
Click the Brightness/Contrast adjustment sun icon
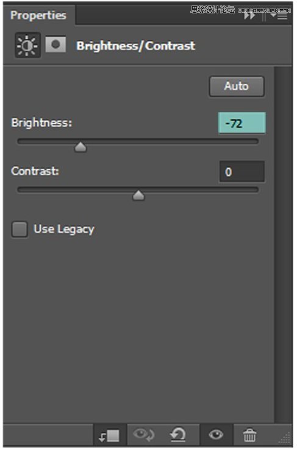pyautogui.click(x=27, y=45)
